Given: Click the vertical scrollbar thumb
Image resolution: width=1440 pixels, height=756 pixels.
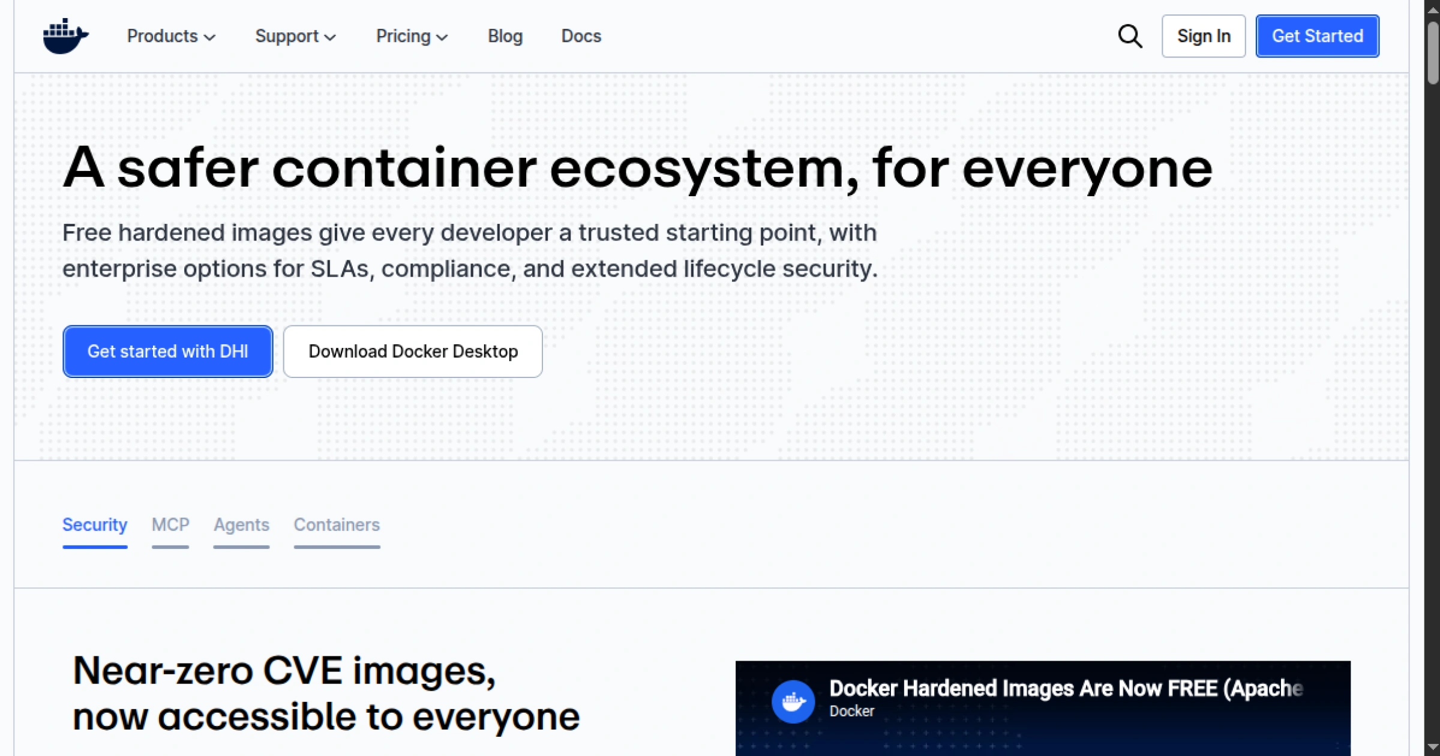Looking at the screenshot, I should 1433,53.
